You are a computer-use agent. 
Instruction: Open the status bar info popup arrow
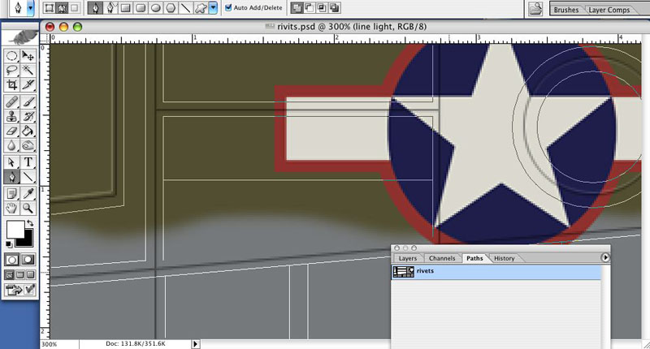[195, 343]
